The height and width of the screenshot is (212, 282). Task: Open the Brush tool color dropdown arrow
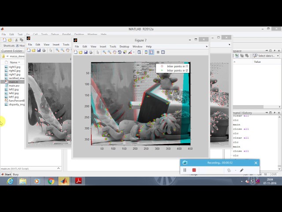134,53
